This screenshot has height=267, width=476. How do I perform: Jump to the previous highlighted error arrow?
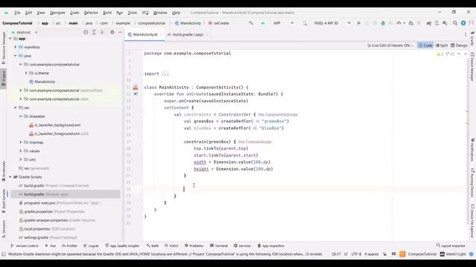(459, 54)
